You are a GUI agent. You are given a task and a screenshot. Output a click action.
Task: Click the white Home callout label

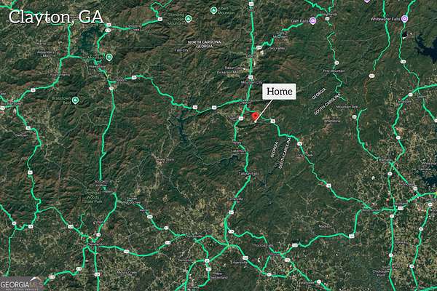pyautogui.click(x=279, y=92)
